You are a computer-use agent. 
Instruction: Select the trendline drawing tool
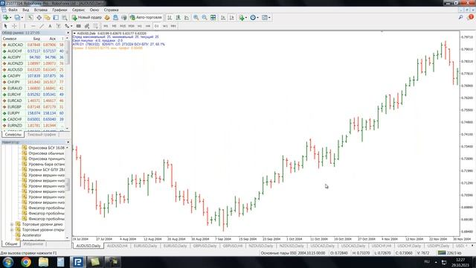[x=42, y=26]
